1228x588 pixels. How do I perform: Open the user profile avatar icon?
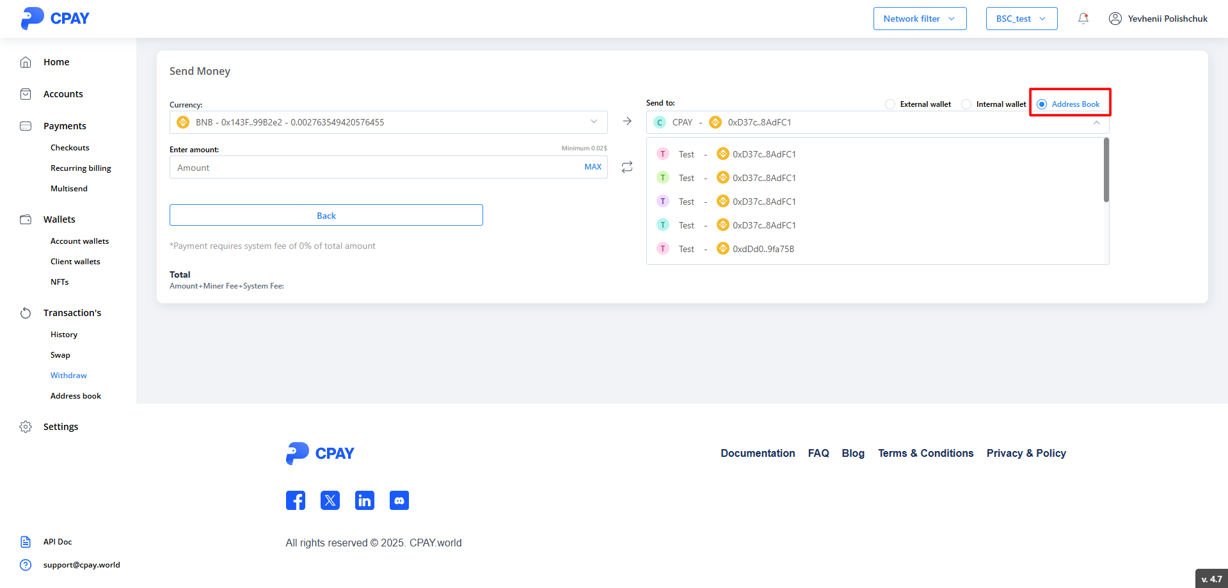point(1115,19)
